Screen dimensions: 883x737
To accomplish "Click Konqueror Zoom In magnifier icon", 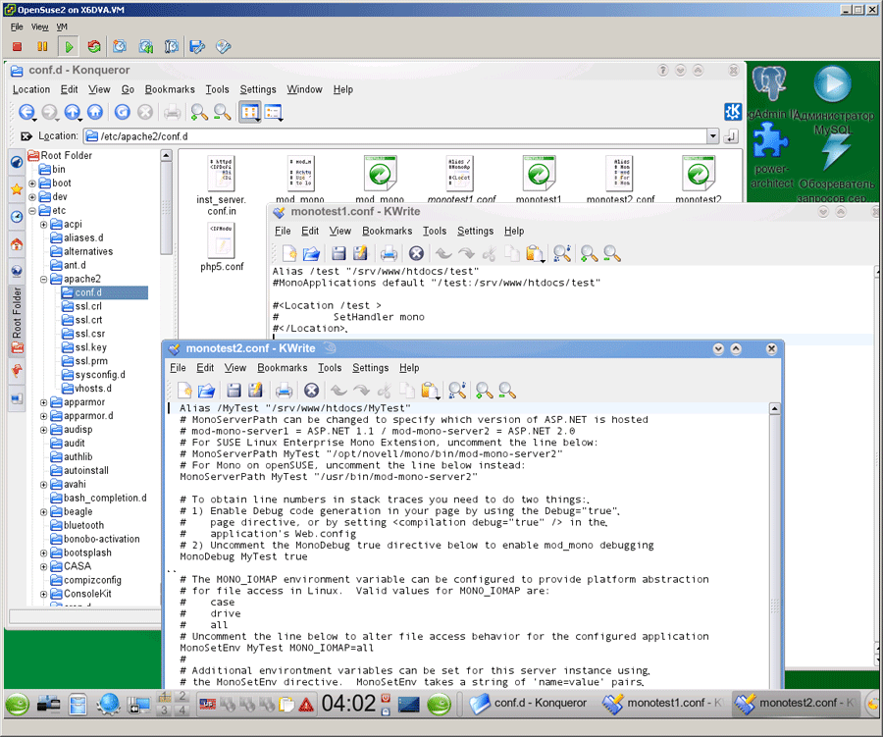I will point(199,112).
